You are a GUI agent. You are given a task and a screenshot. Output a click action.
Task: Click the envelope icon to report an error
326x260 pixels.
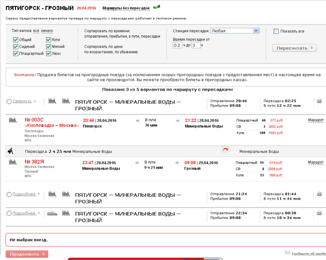[287, 252]
